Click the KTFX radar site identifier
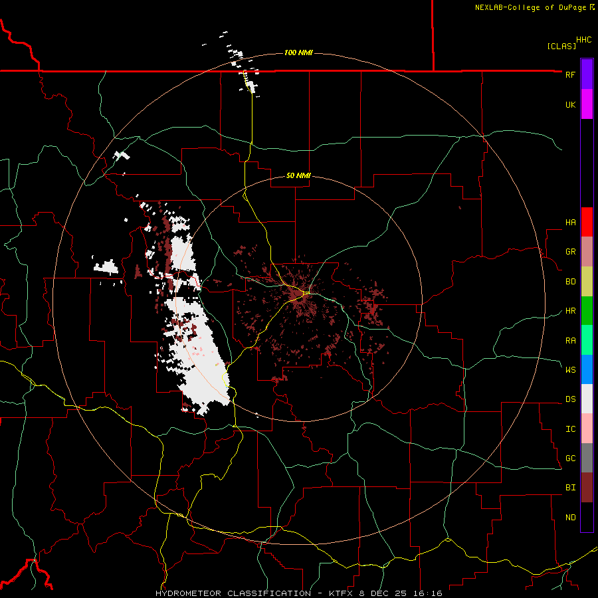Viewport: 598px width, 598px height. 342,593
